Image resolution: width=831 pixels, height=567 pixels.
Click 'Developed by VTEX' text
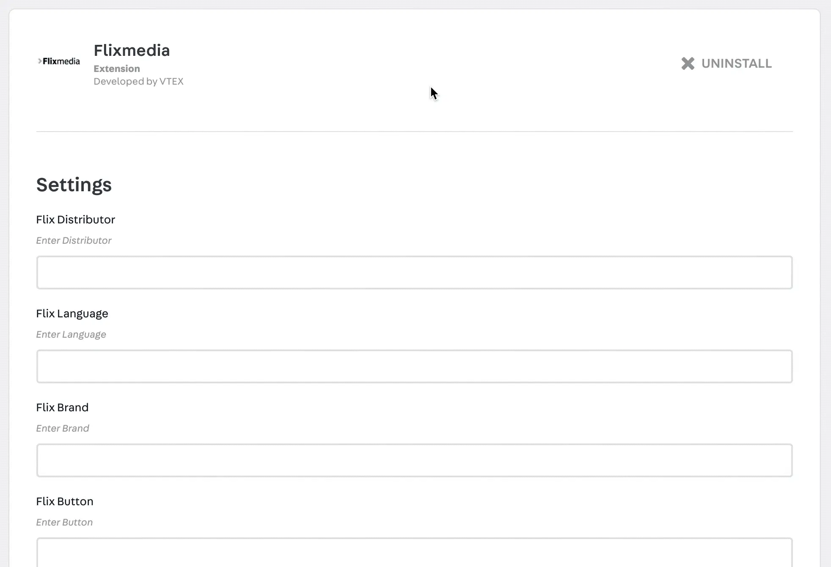pos(138,81)
